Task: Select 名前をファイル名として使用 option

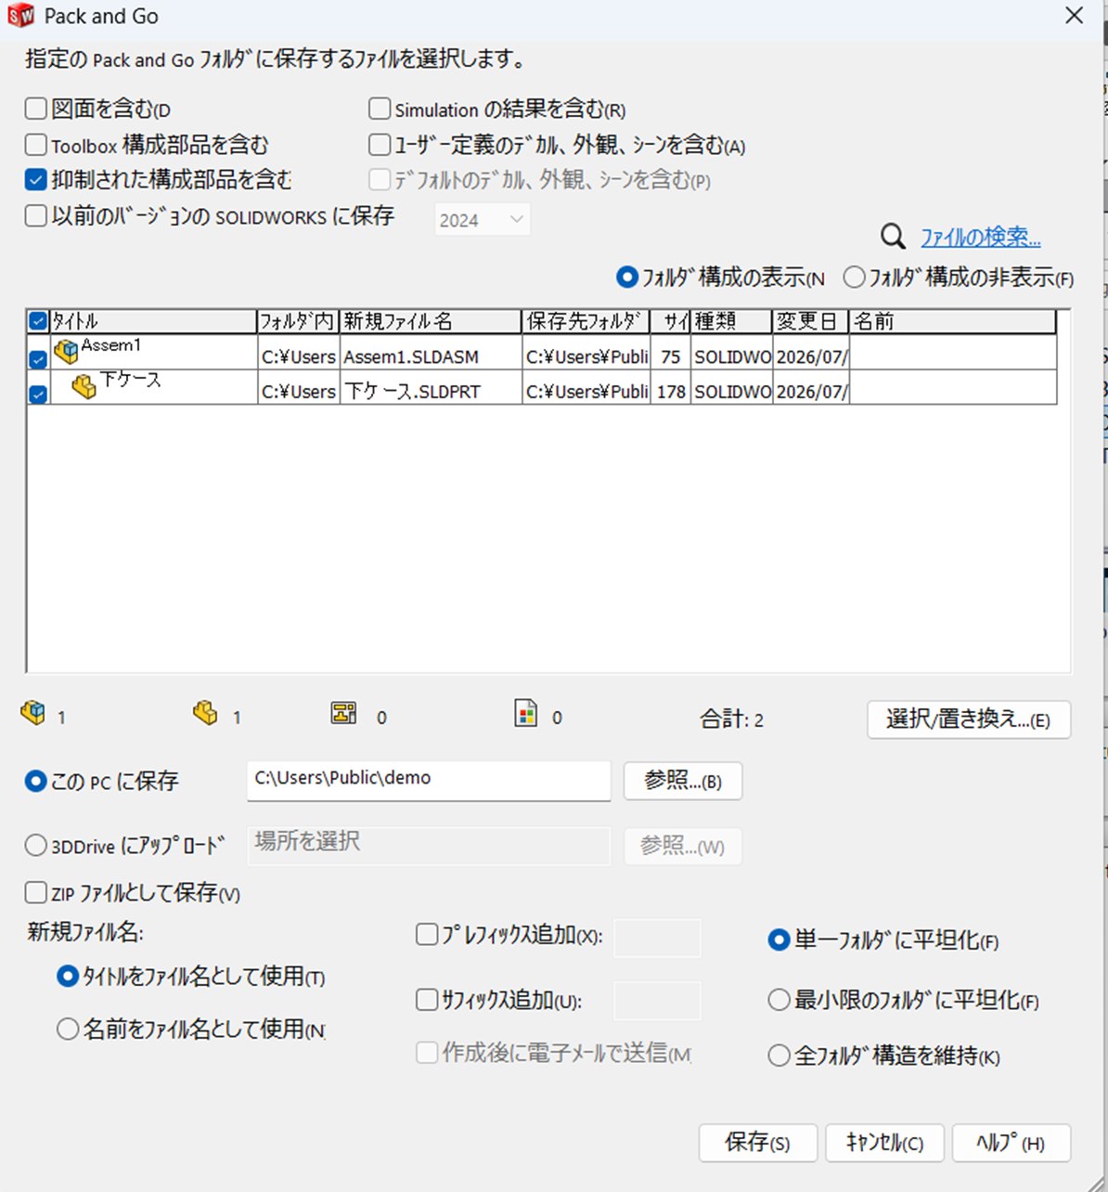Action: [67, 1029]
